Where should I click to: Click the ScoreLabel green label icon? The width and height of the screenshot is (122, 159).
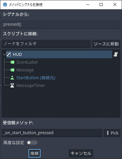click(x=12, y=62)
